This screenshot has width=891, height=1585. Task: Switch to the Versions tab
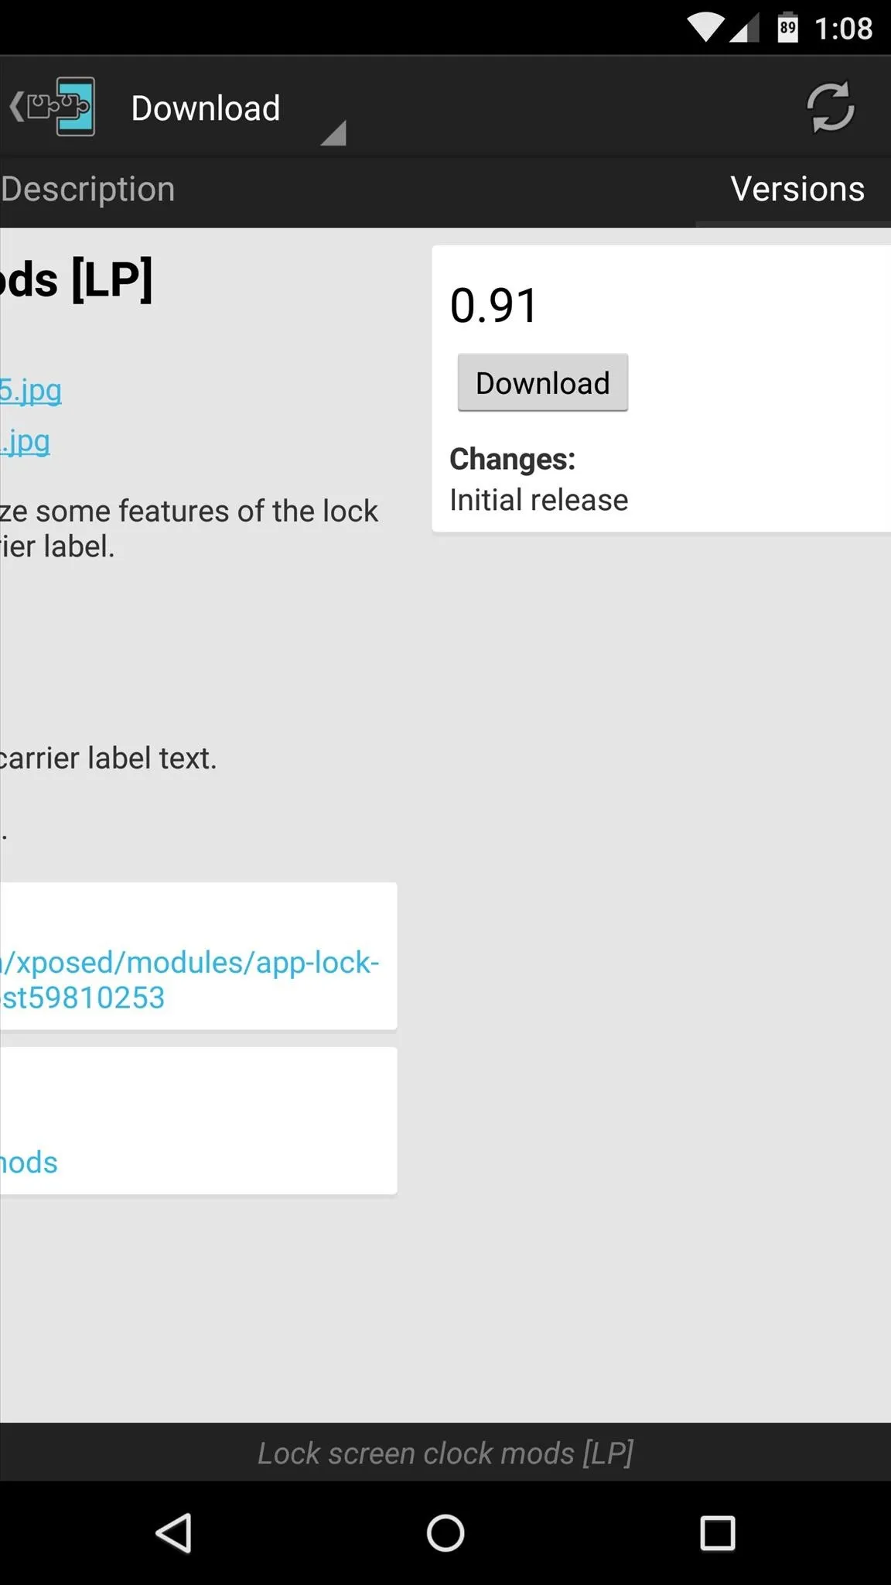tap(797, 190)
